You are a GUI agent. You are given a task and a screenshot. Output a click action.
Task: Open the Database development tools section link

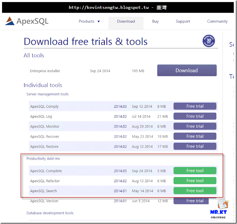[50, 213]
